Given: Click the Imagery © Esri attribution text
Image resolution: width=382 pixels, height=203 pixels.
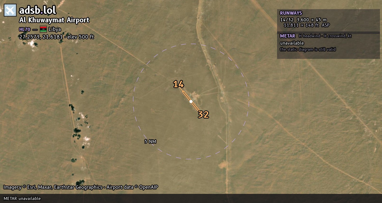Looking at the screenshot, I should pyautogui.click(x=81, y=187).
